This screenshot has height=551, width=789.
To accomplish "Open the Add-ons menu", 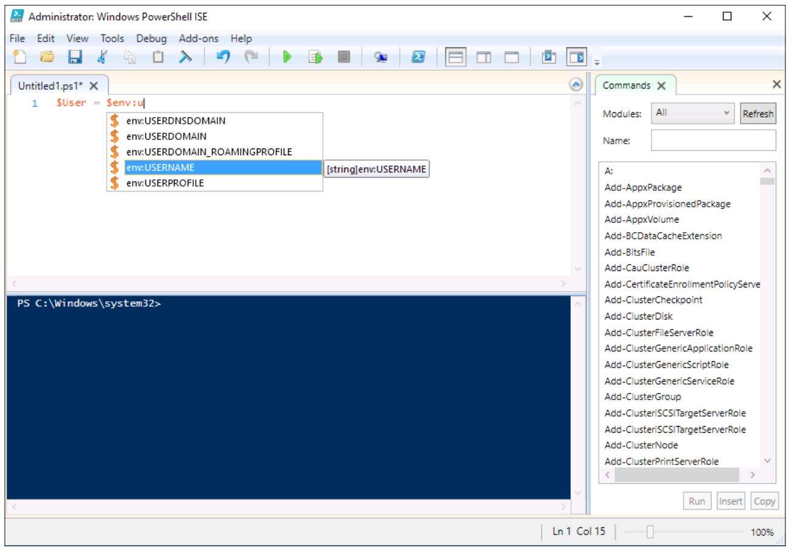I will 199,38.
